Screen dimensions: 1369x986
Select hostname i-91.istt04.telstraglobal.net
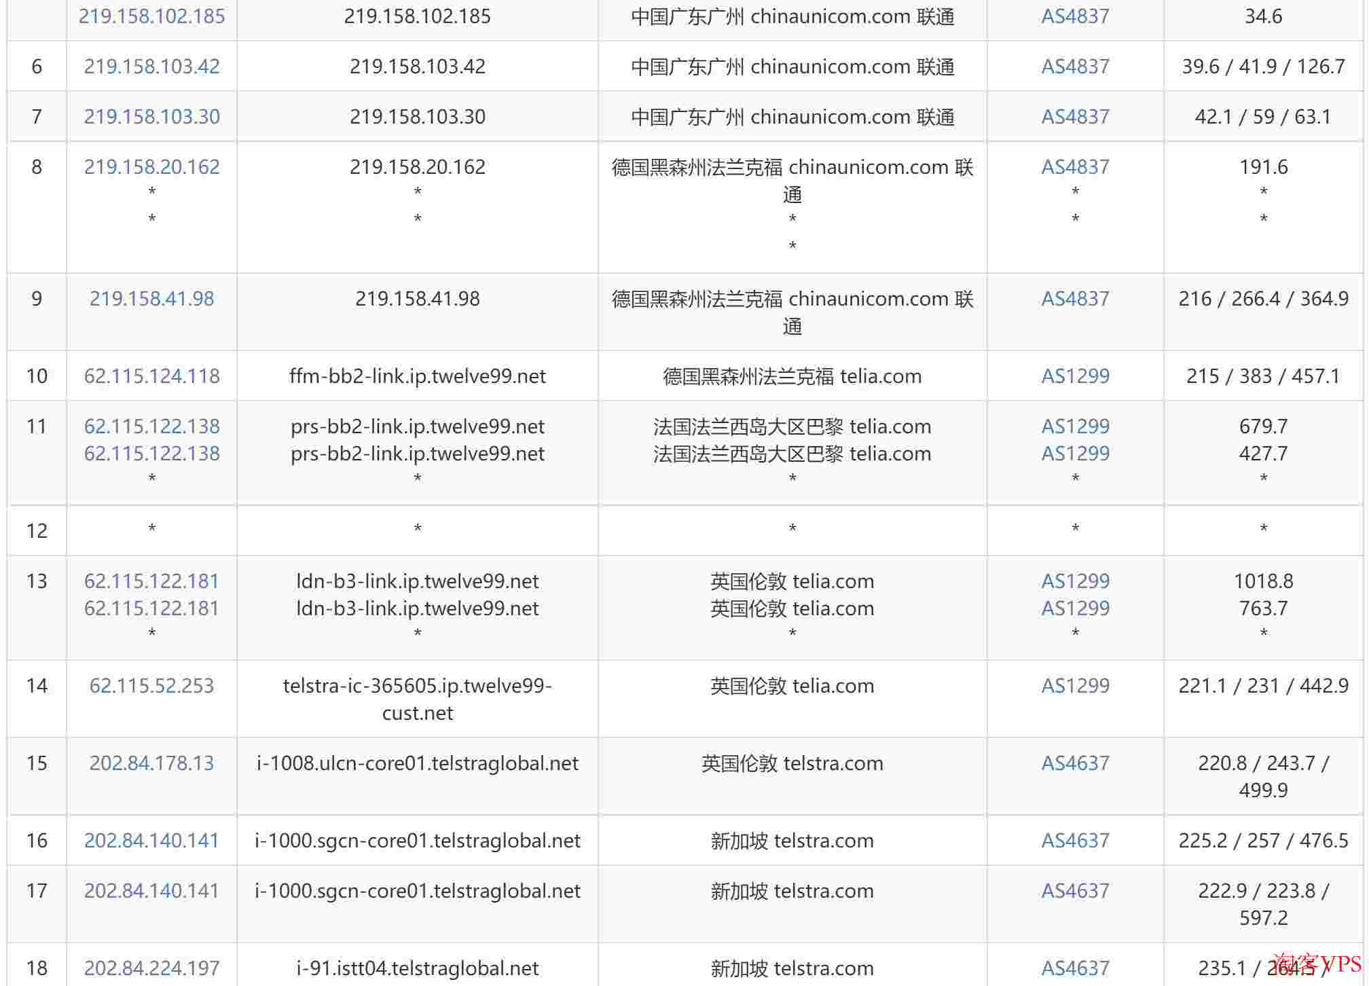[417, 968]
